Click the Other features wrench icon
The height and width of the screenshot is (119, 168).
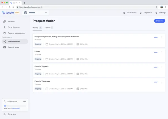(4, 27)
